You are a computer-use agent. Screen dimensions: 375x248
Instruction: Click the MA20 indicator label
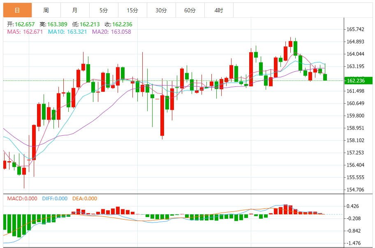point(112,32)
